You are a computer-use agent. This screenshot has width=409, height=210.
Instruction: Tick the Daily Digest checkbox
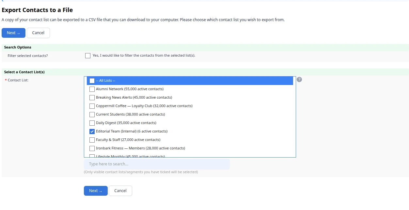92,123
